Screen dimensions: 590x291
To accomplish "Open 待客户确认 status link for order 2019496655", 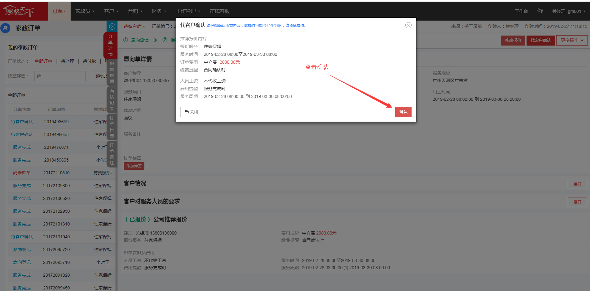I will pos(22,134).
